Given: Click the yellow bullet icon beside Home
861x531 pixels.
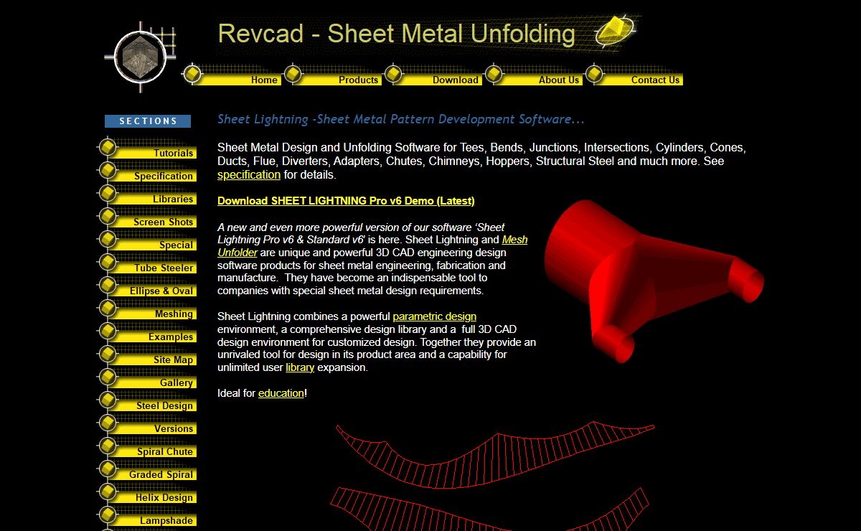Looking at the screenshot, I should tap(192, 74).
